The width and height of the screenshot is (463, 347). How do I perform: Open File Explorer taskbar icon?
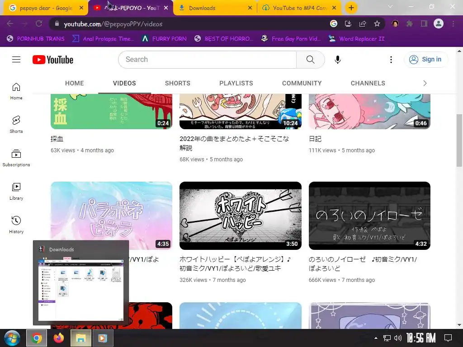[x=80, y=338]
